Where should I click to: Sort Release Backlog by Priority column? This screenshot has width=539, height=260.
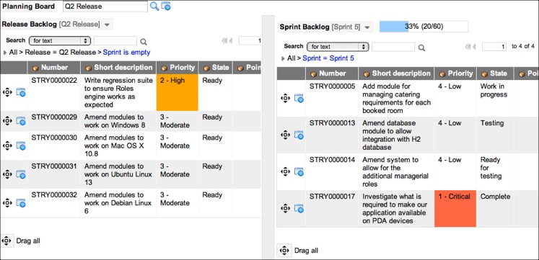click(x=182, y=68)
